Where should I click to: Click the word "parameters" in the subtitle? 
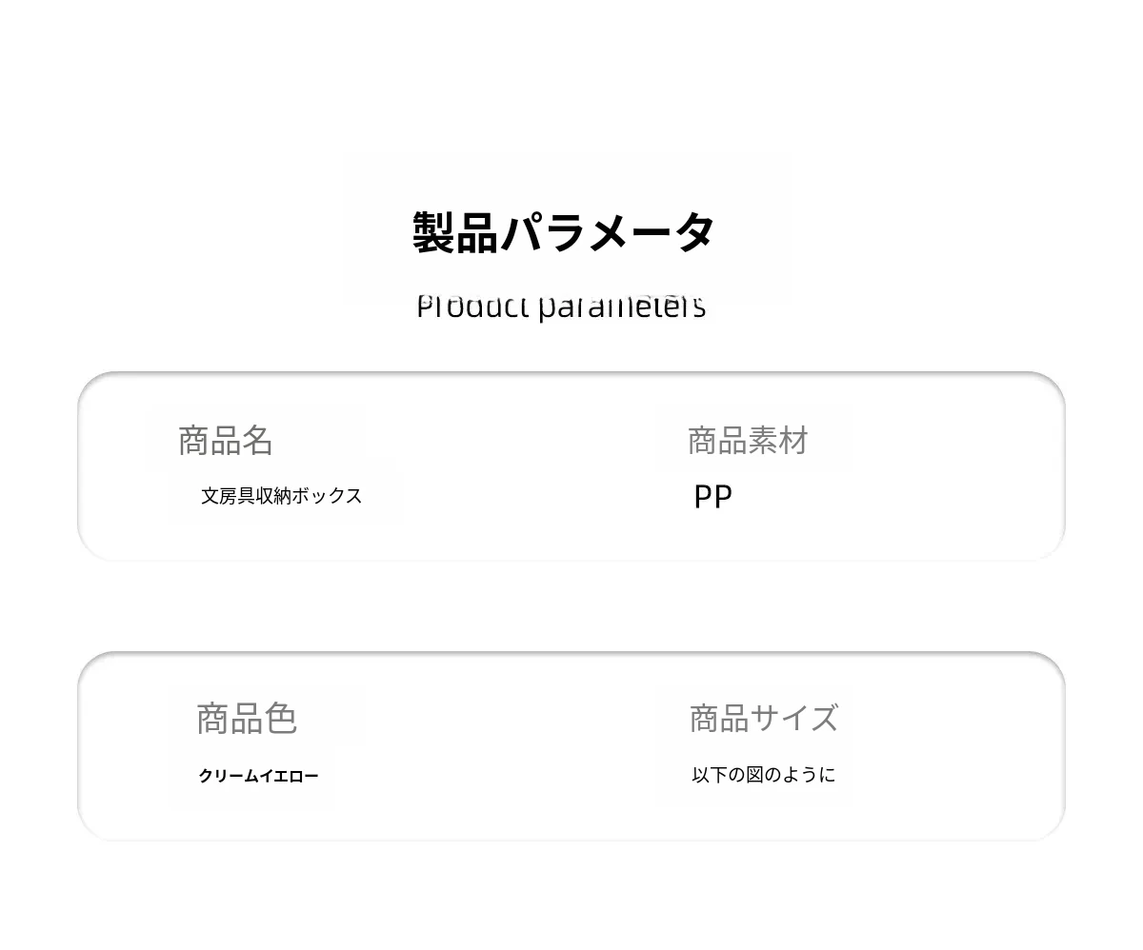622,307
